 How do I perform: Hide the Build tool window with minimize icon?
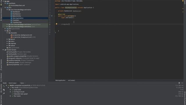[182, 83]
